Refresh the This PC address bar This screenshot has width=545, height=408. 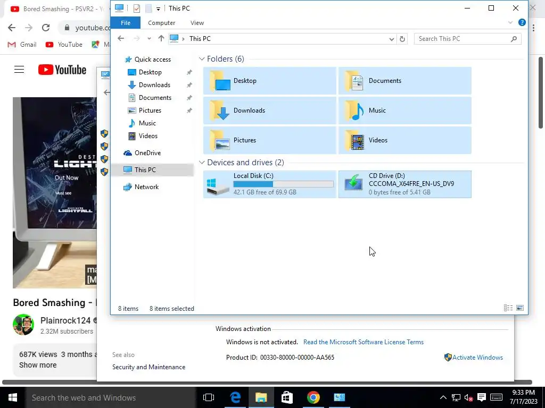(x=402, y=39)
